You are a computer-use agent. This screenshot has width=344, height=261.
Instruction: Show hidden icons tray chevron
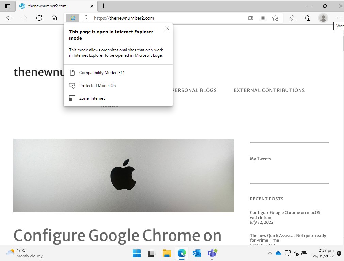point(270,253)
